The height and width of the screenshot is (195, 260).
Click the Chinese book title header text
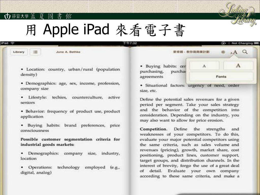(x=191, y=52)
